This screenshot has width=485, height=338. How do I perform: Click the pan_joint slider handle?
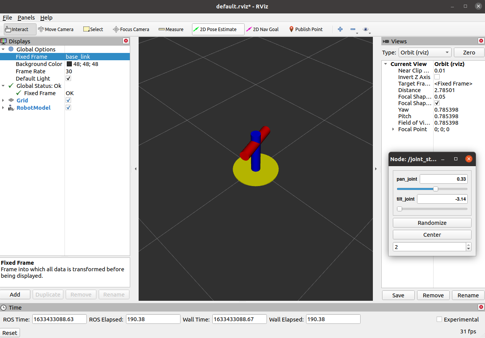(435, 189)
